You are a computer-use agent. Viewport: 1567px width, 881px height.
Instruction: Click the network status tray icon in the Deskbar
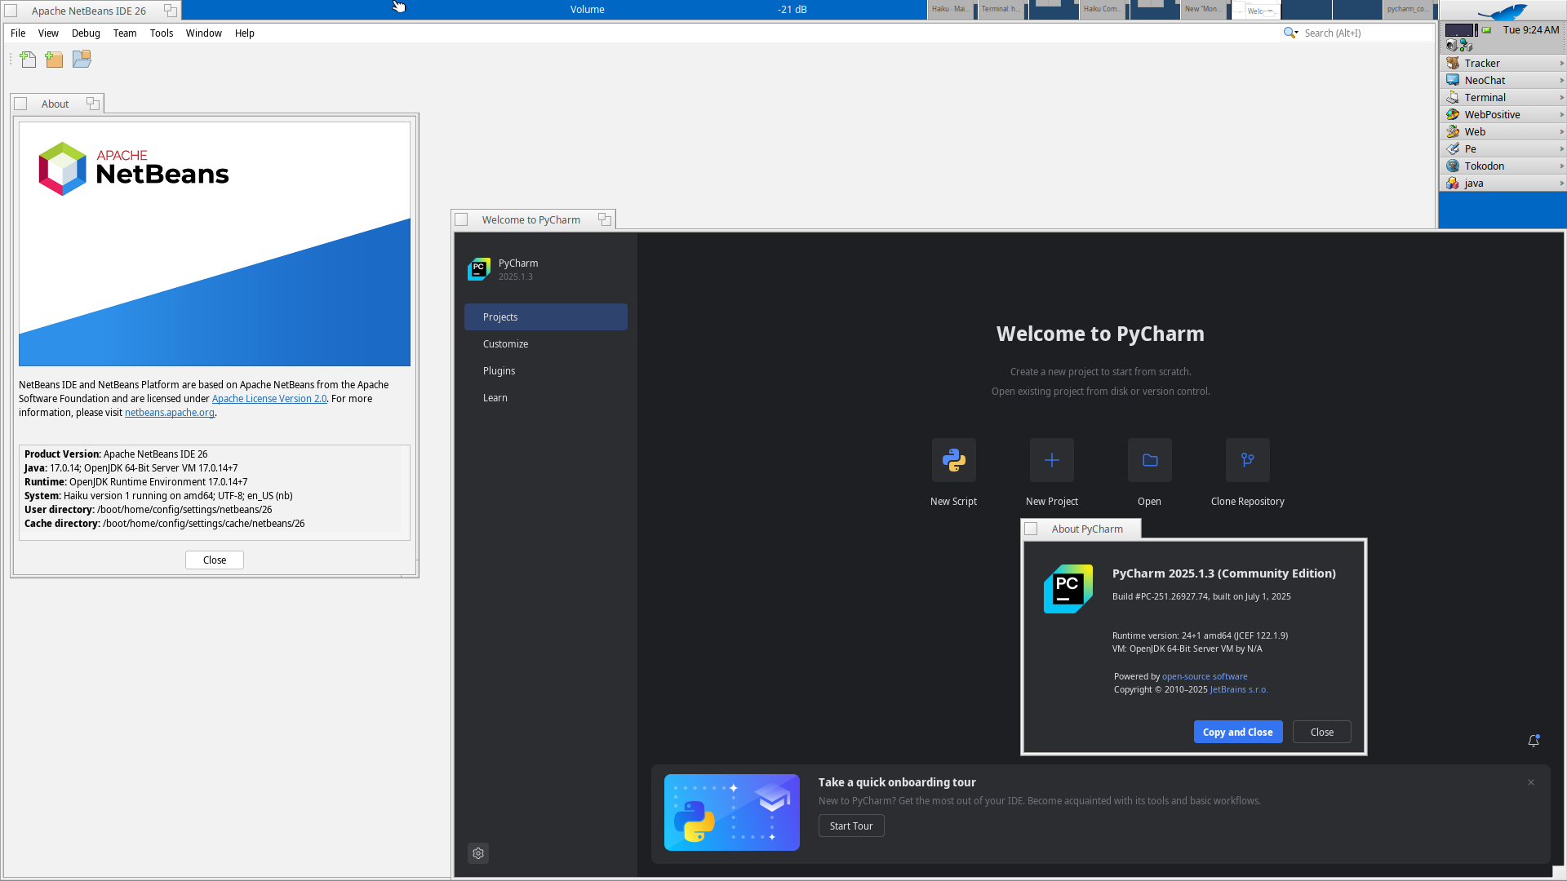click(1466, 46)
